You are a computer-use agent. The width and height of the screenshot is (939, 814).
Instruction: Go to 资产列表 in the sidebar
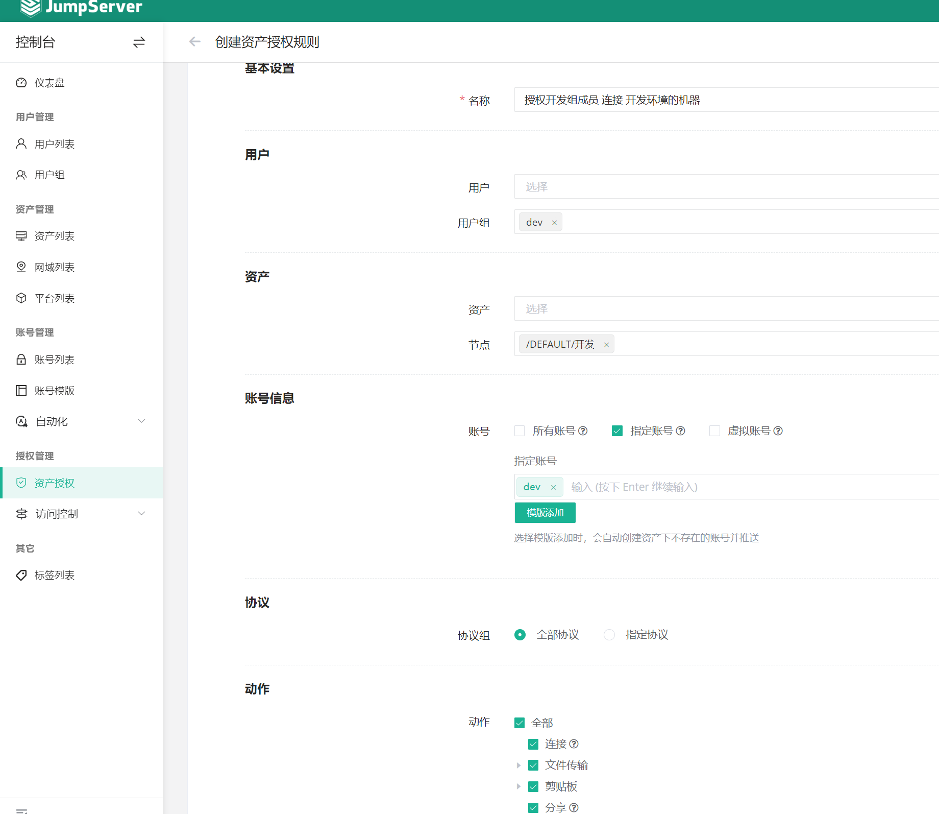point(55,236)
